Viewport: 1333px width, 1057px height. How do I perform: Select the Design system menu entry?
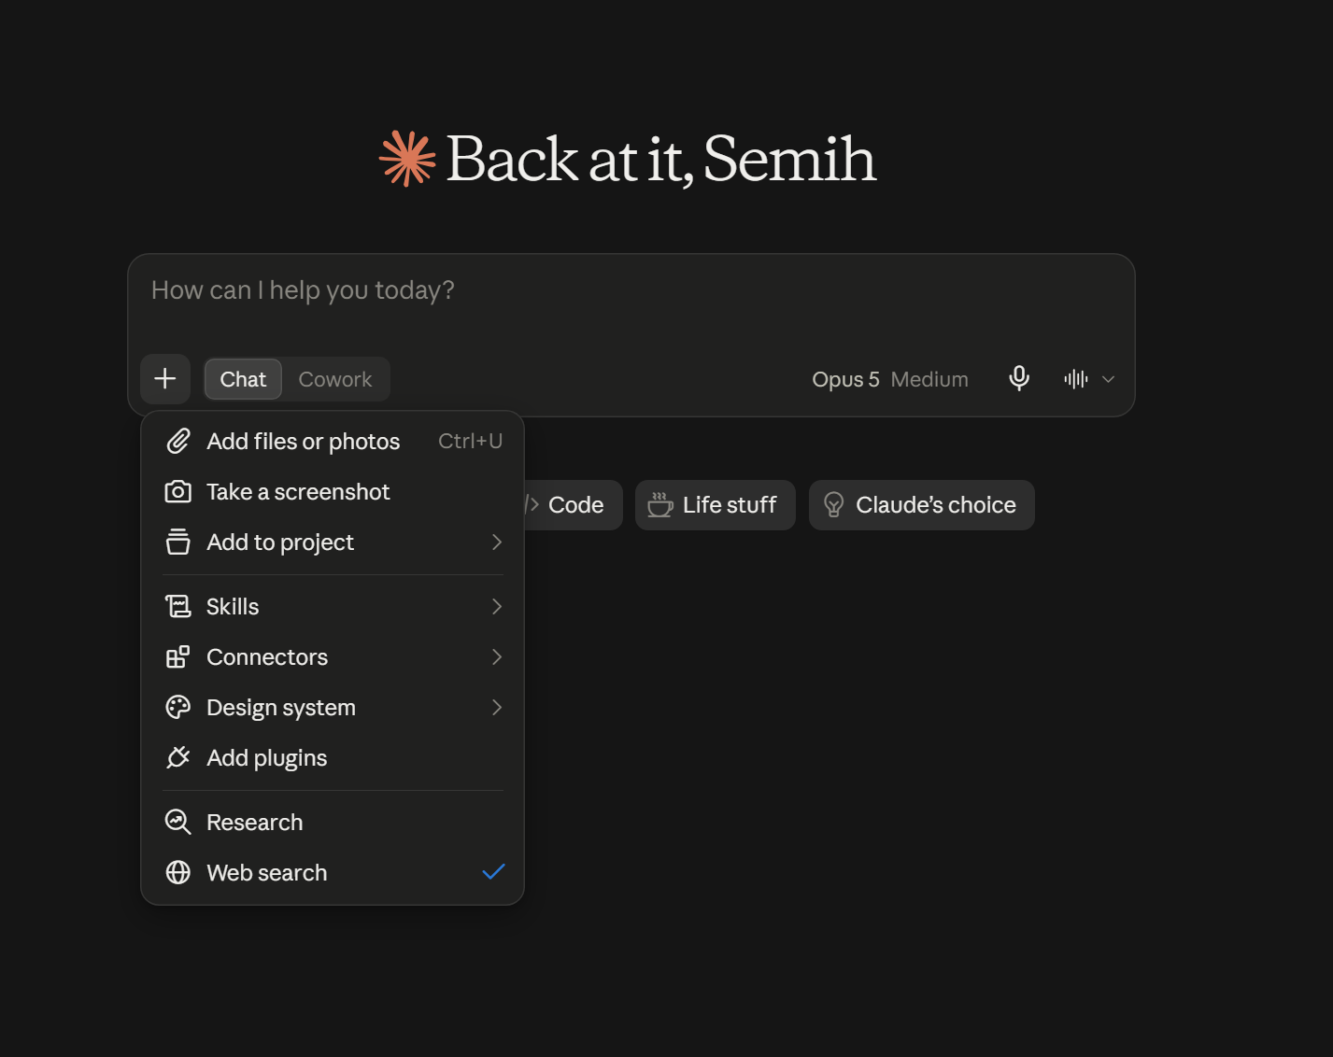point(333,708)
